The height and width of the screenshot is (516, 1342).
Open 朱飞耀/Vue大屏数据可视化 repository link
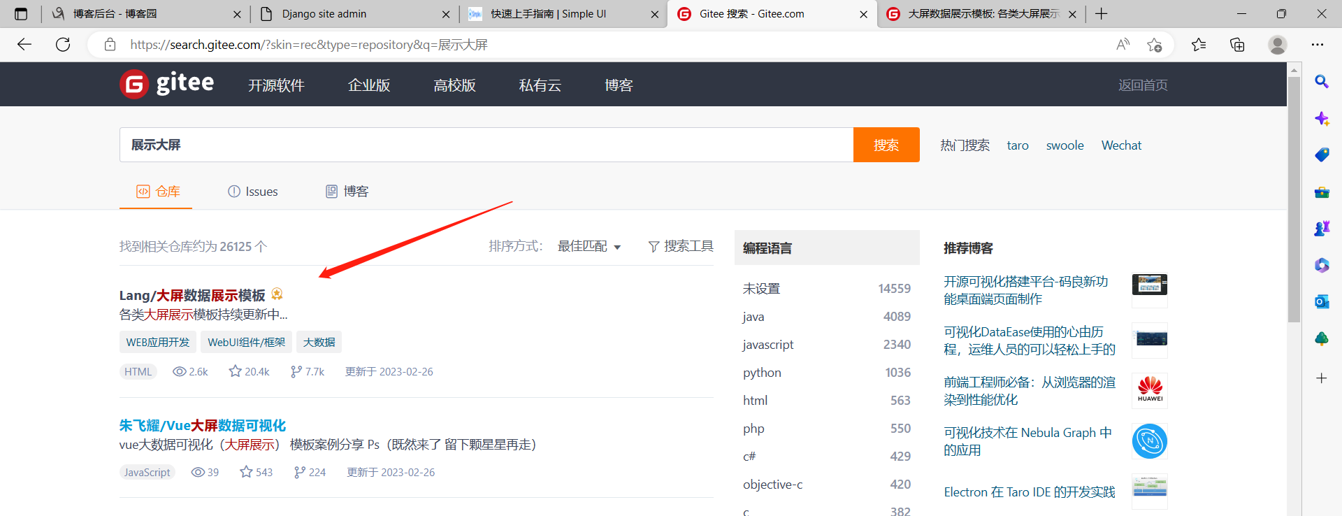click(203, 425)
